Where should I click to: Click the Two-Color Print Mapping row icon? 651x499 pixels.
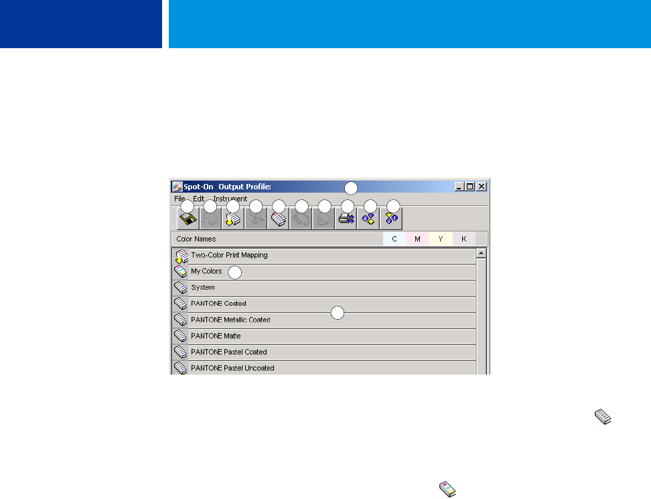(181, 256)
